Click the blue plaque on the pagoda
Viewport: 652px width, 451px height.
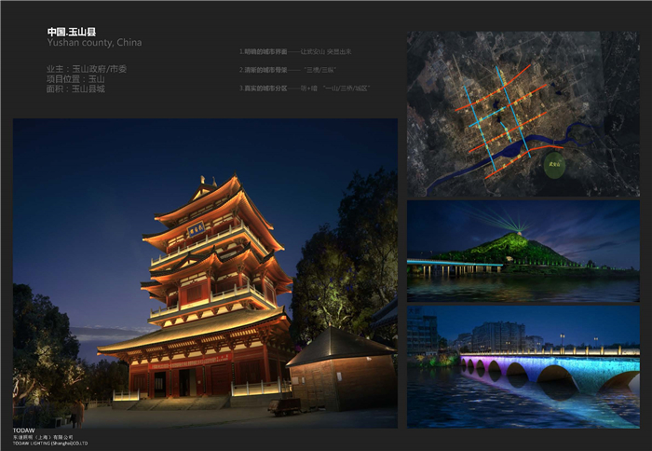tap(196, 228)
